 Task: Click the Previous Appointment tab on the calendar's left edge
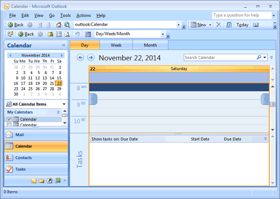point(93,99)
